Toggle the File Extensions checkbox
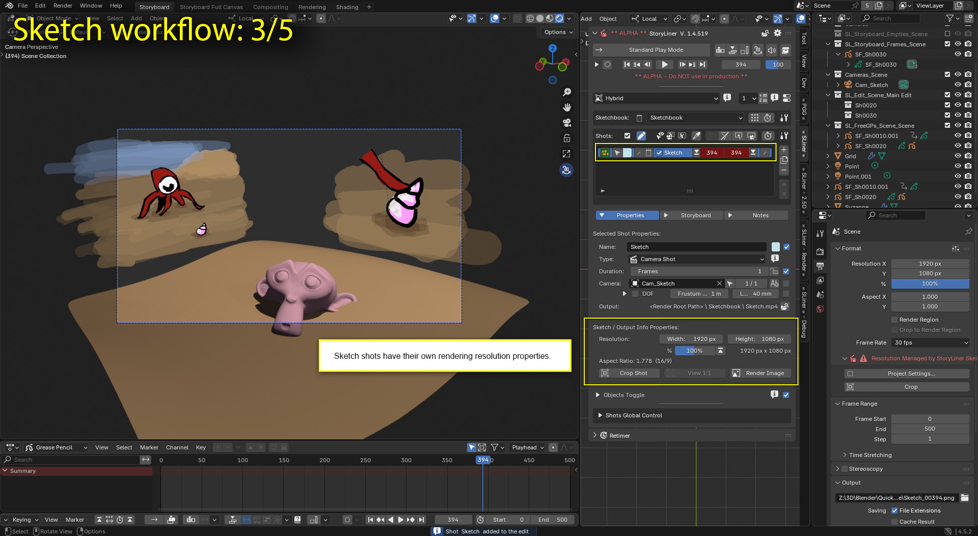Image resolution: width=978 pixels, height=536 pixels. [x=894, y=511]
